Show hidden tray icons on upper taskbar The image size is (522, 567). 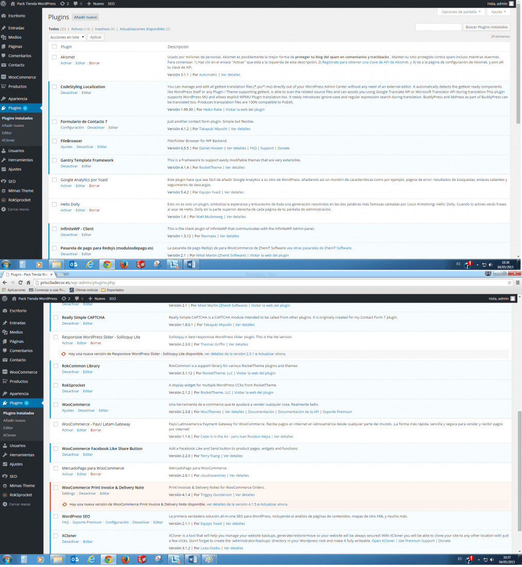[478, 265]
